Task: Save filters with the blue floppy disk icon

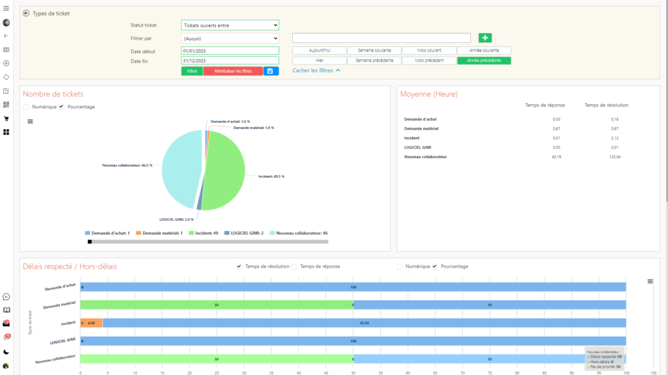Action: (271, 71)
